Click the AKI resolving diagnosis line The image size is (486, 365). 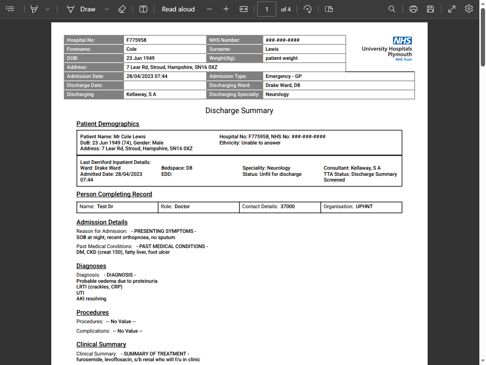(x=91, y=298)
